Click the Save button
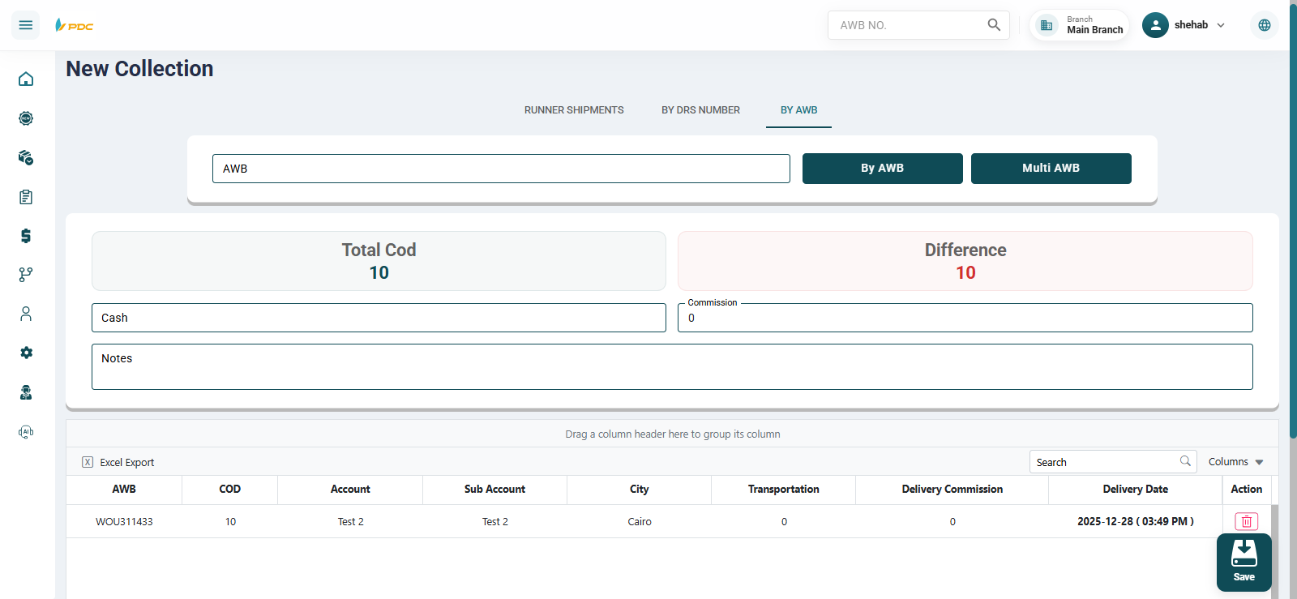The height and width of the screenshot is (599, 1297). pyautogui.click(x=1243, y=562)
